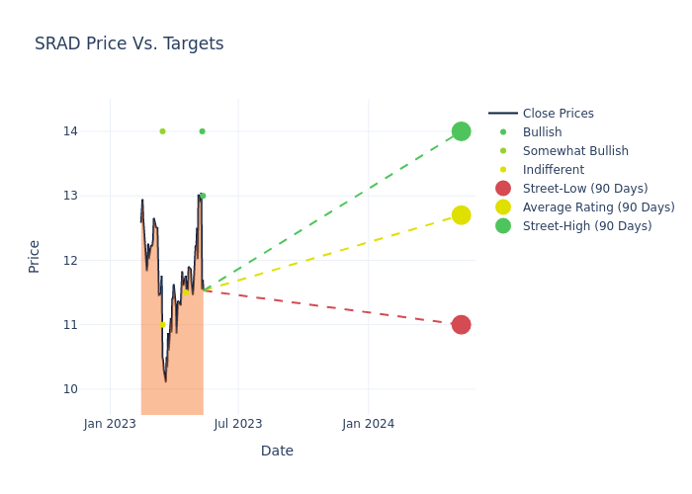Toggle Average Rating (90 Days) legend item
The height and width of the screenshot is (494, 692).
click(x=598, y=207)
